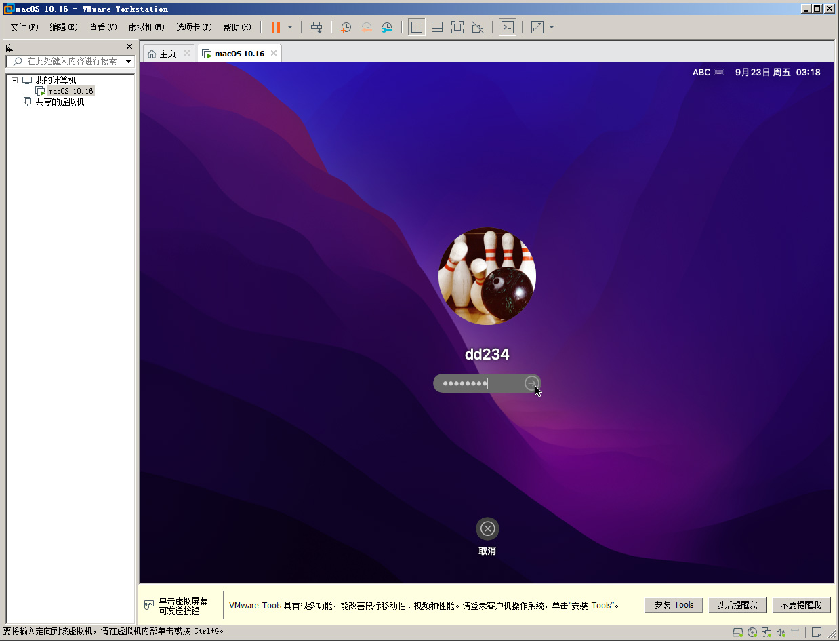The image size is (839, 641).
Task: Close the library panel
Action: 129,47
